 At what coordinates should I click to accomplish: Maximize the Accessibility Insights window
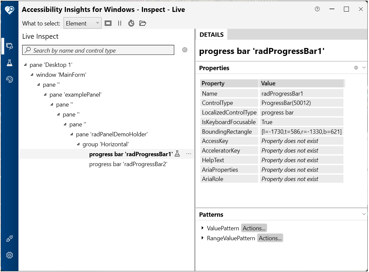click(346, 9)
